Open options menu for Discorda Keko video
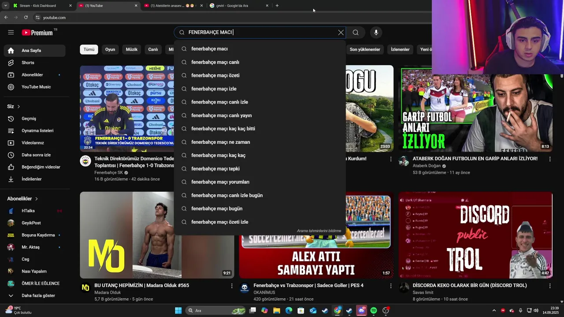Viewport: 564px width, 317px height. point(550,286)
